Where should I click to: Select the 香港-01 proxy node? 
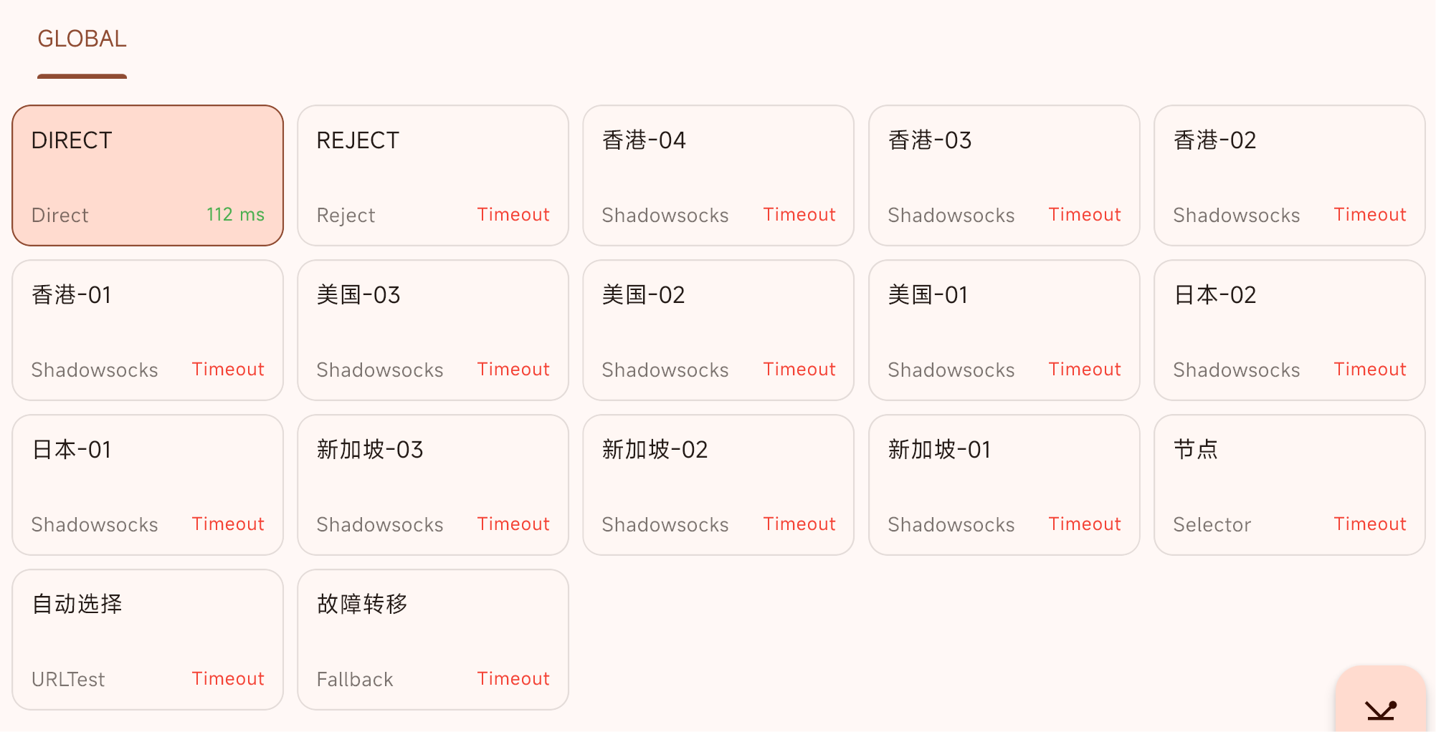(x=148, y=330)
